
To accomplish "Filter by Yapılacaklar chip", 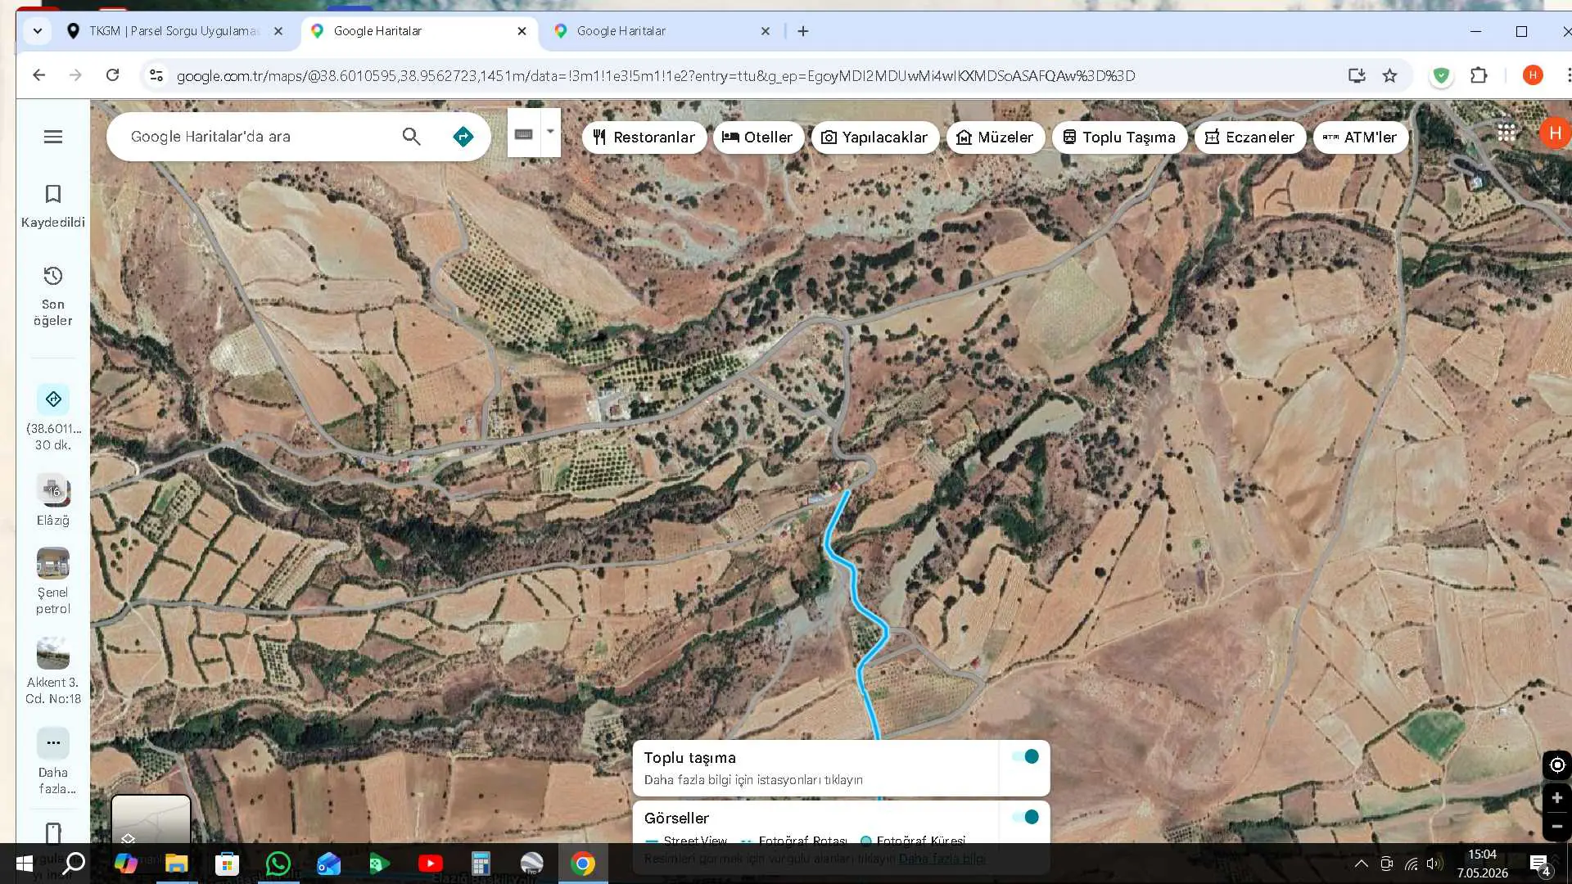I will (875, 138).
